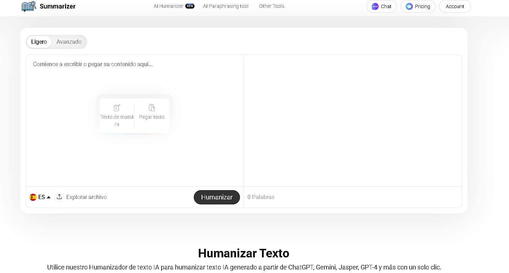Go to the AI Paraphrasing tool
Viewport: 509px width, 273px height.
point(225,6)
